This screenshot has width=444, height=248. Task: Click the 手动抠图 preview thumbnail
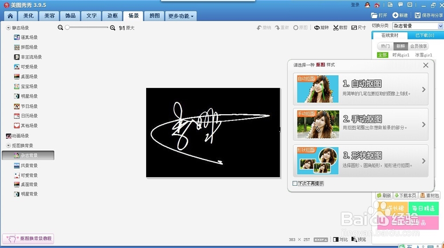pyautogui.click(x=318, y=124)
